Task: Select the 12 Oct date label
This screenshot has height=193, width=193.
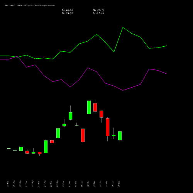Action: click(88, 184)
